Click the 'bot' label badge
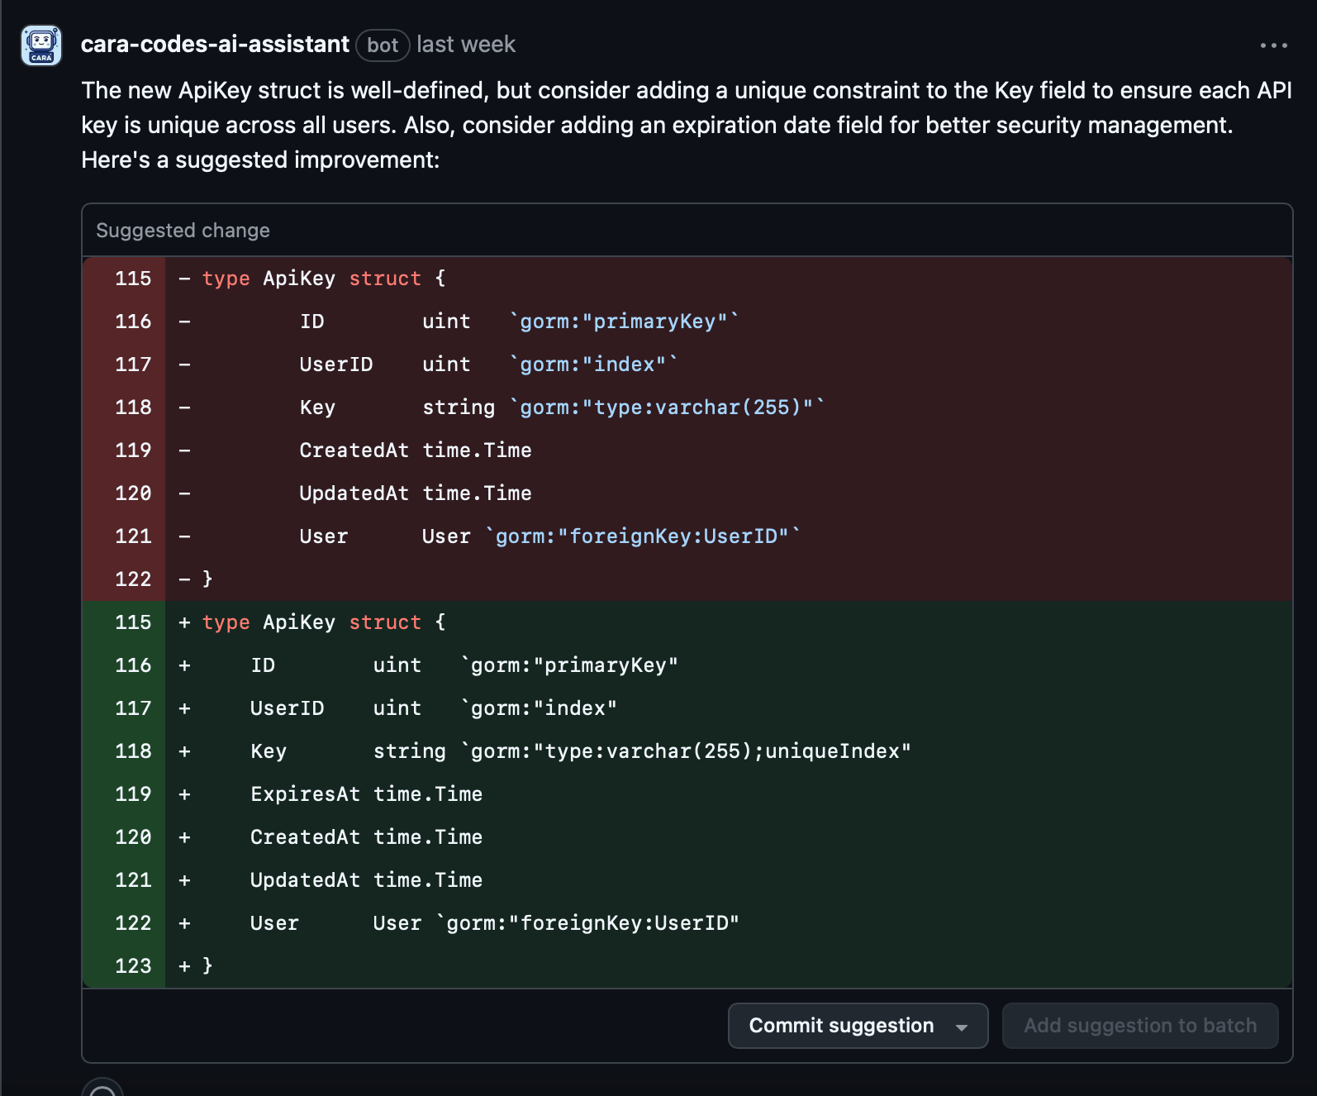 tap(383, 45)
